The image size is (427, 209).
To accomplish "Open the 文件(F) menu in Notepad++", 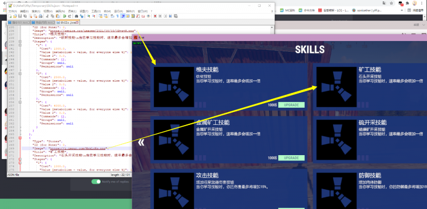I will (12, 11).
